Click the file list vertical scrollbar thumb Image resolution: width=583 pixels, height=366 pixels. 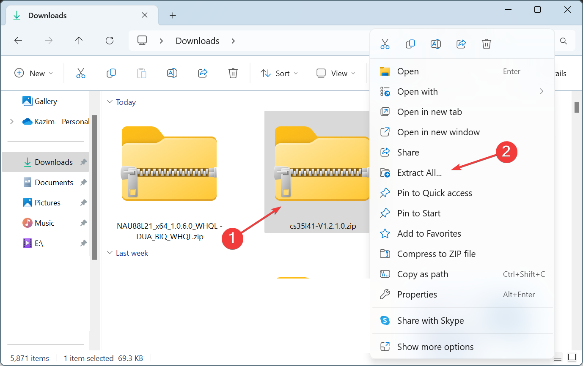pos(577,107)
